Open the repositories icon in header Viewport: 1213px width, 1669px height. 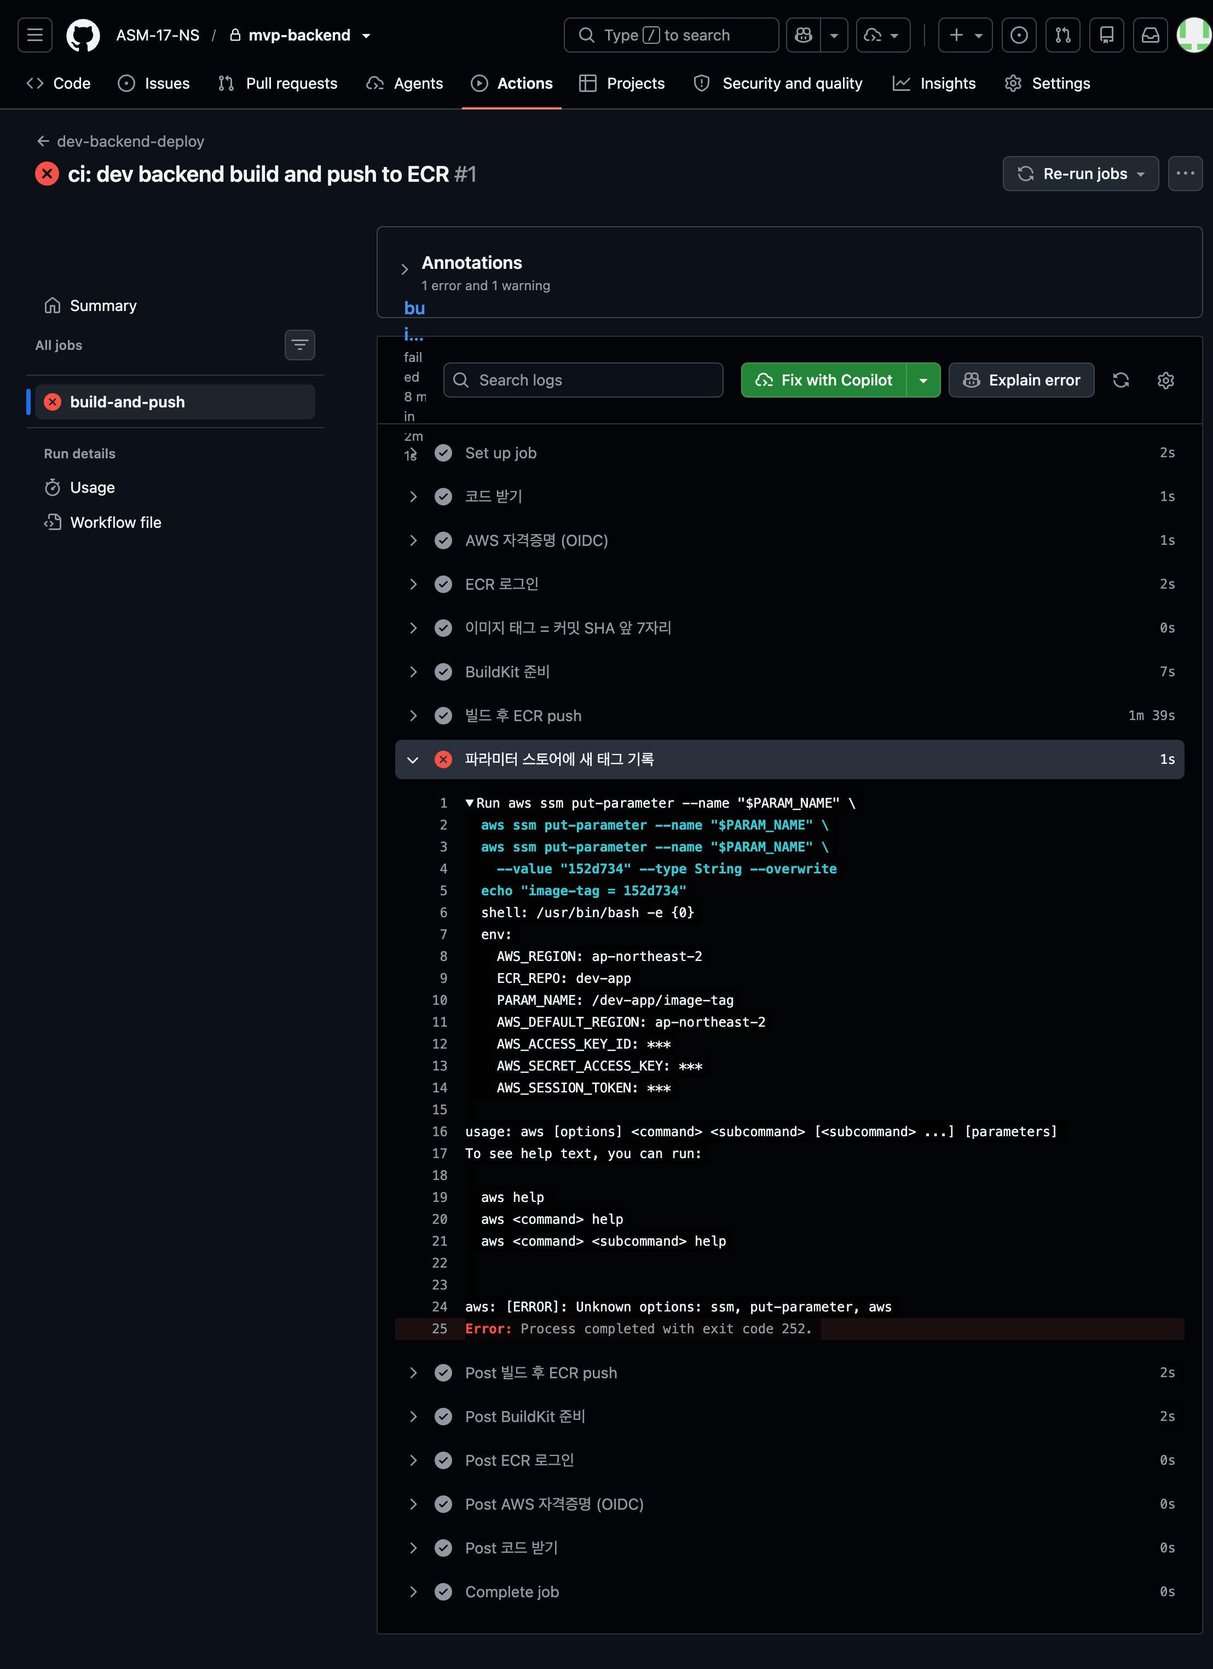pos(1106,34)
